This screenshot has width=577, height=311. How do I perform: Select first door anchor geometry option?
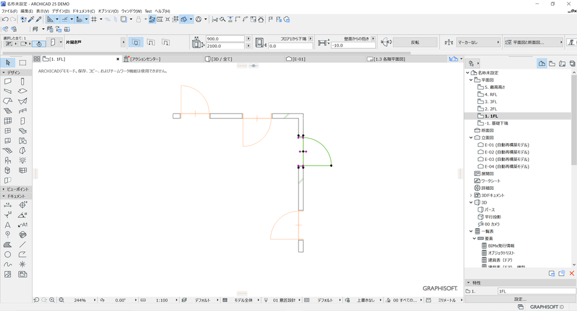coord(136,43)
